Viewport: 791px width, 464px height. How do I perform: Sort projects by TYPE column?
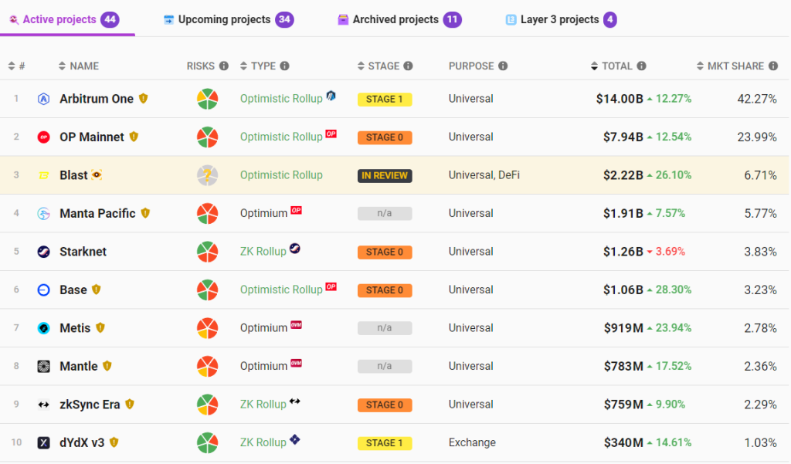(258, 66)
